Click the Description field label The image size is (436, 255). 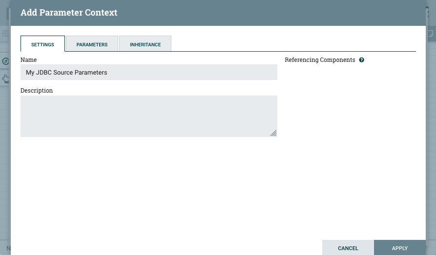pyautogui.click(x=37, y=91)
